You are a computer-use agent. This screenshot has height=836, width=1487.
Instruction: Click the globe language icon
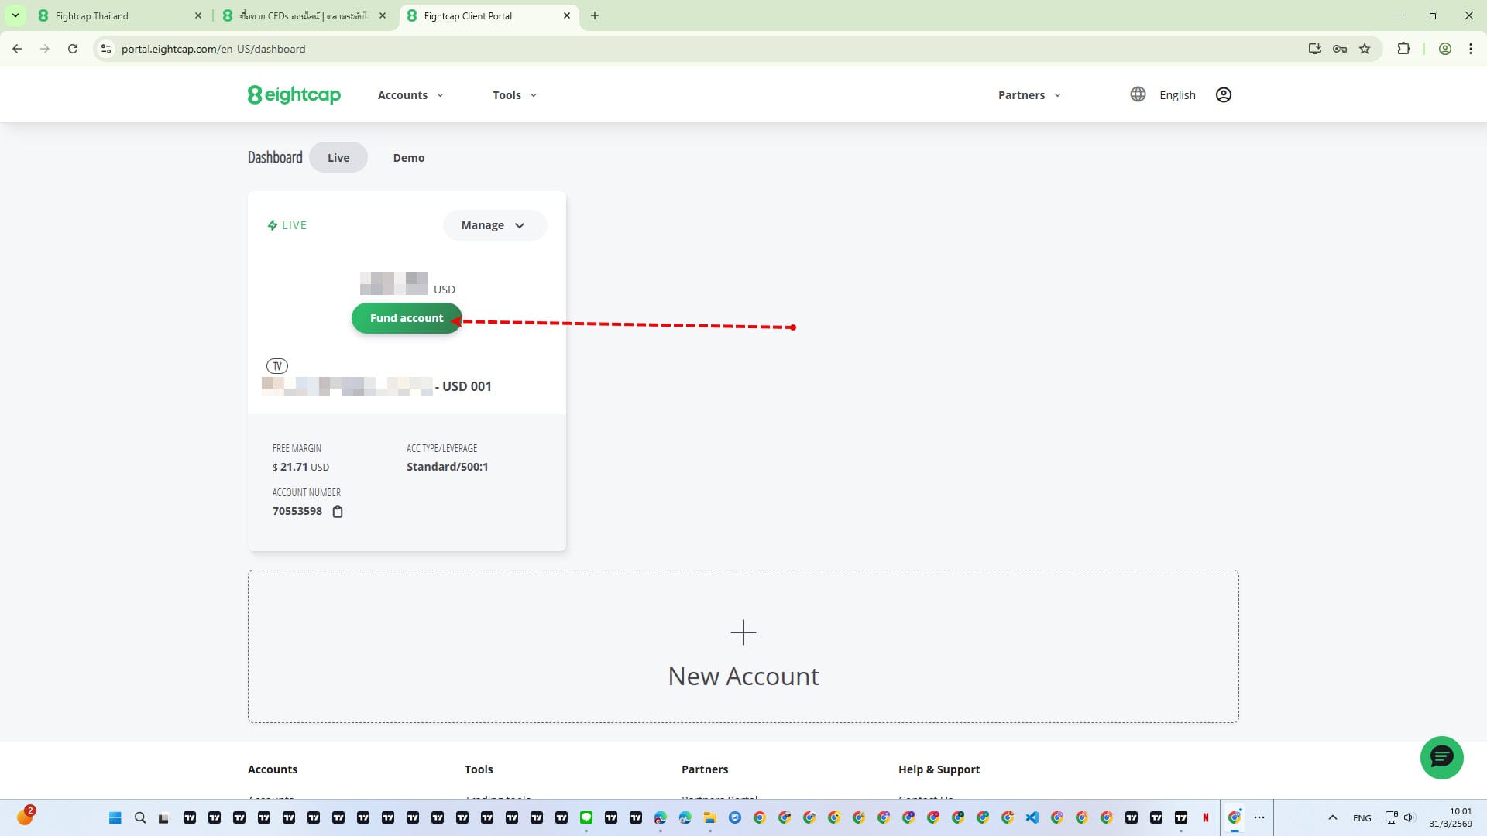click(x=1138, y=94)
